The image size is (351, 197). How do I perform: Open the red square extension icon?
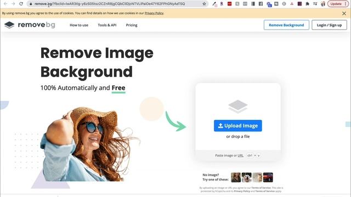pyautogui.click(x=229, y=4)
